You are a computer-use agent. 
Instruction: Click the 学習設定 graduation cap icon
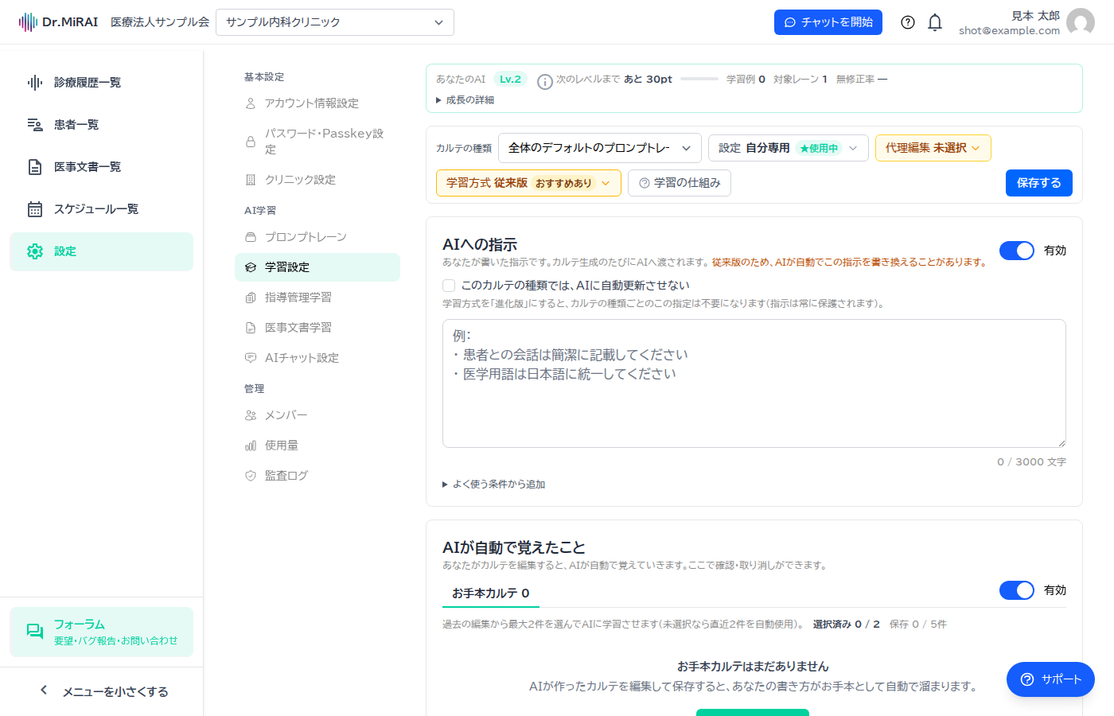point(251,267)
